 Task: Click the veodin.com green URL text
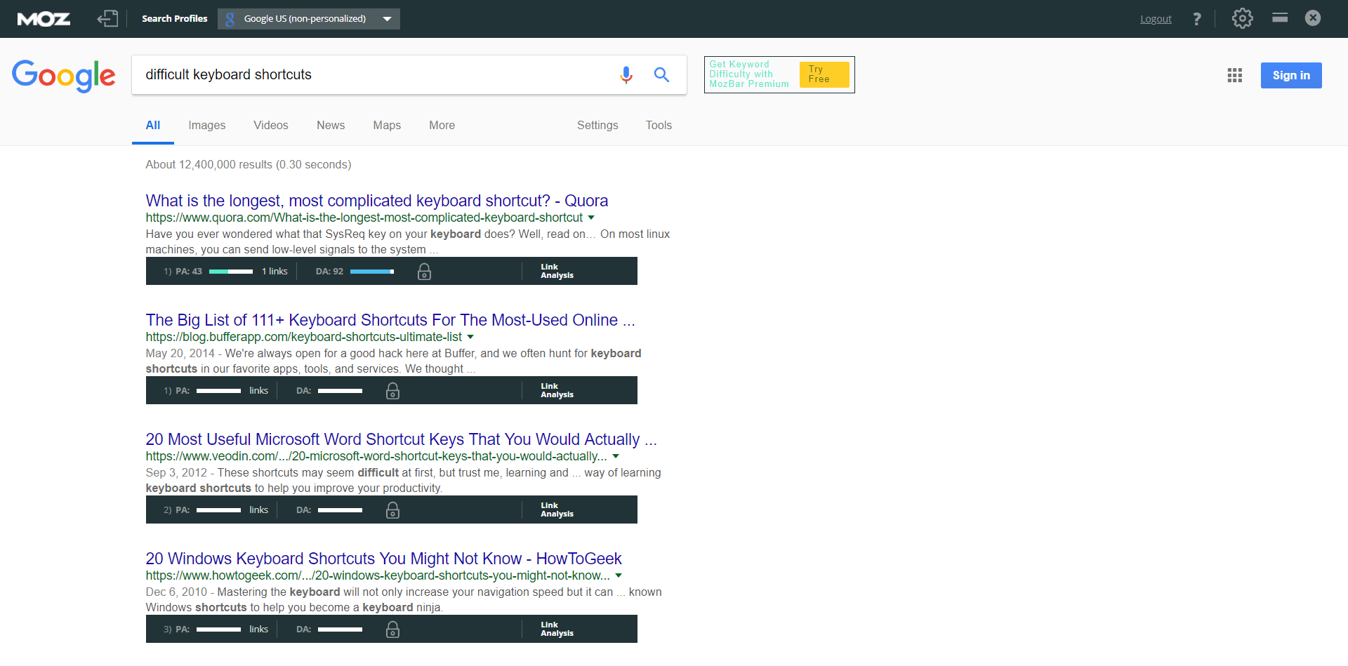[376, 456]
